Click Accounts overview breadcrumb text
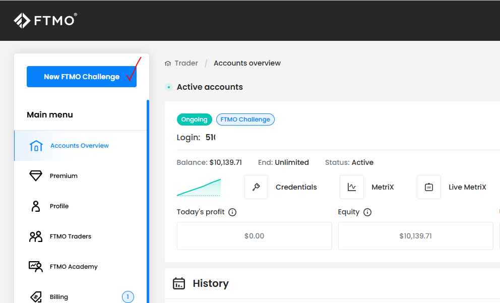The width and height of the screenshot is (500, 303). [247, 63]
